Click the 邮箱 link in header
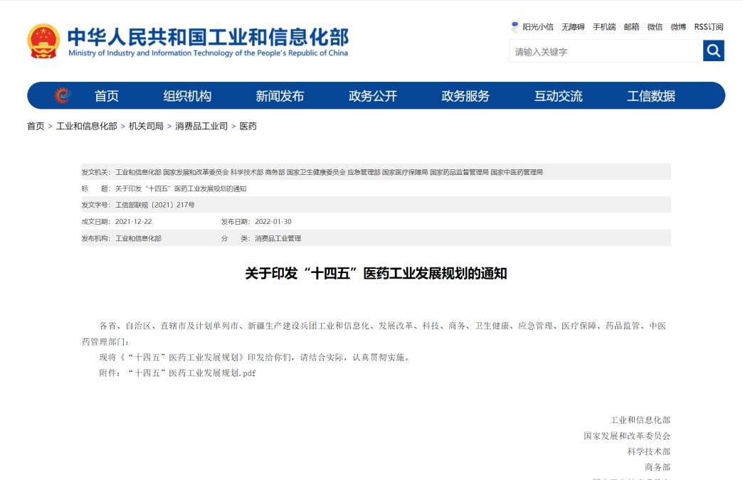Image resolution: width=743 pixels, height=480 pixels. (631, 27)
